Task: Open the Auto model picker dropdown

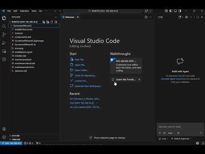Action: 171,133
